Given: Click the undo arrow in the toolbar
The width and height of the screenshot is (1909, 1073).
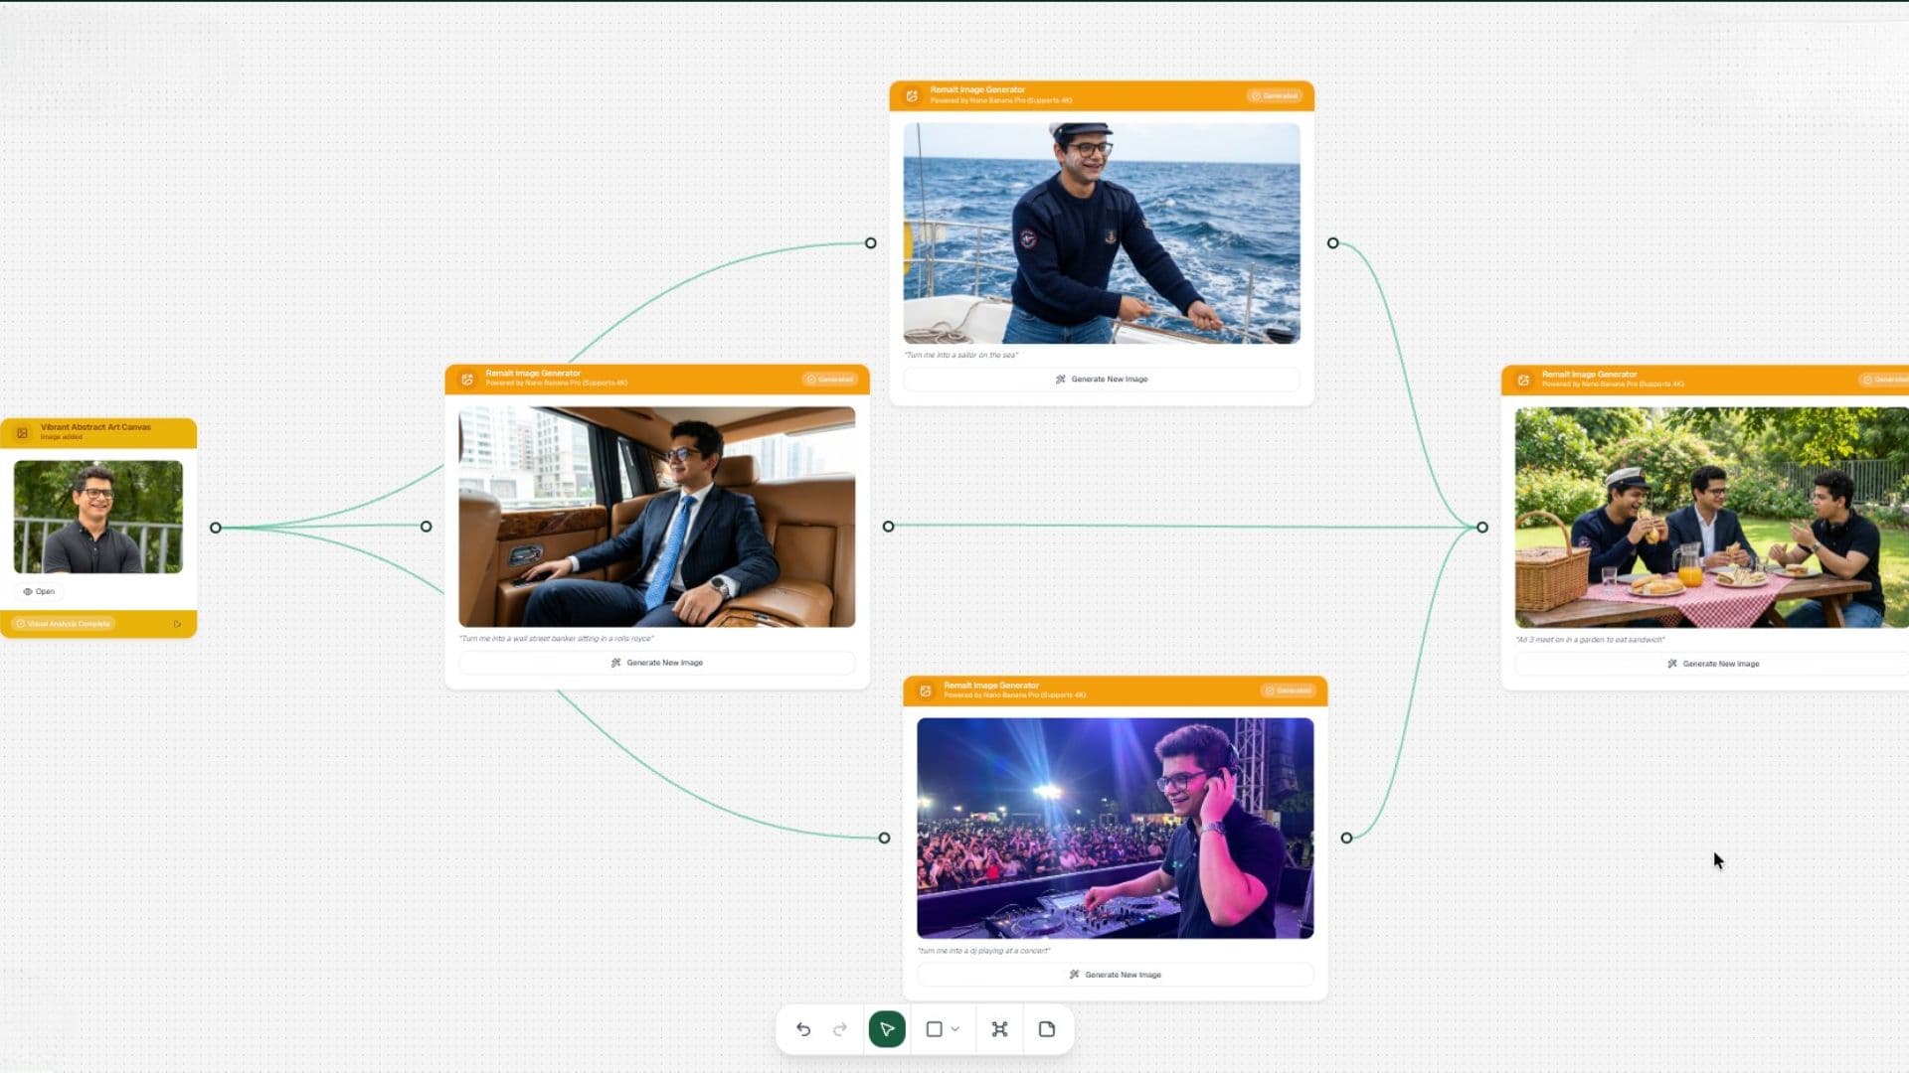Looking at the screenshot, I should point(802,1028).
